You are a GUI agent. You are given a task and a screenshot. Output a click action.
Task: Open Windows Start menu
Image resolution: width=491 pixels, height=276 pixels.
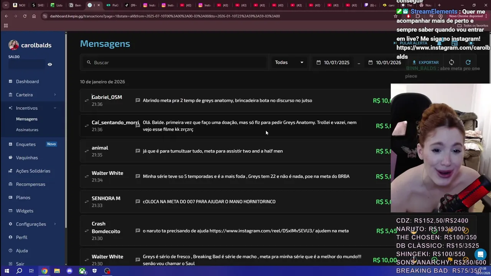(7, 271)
